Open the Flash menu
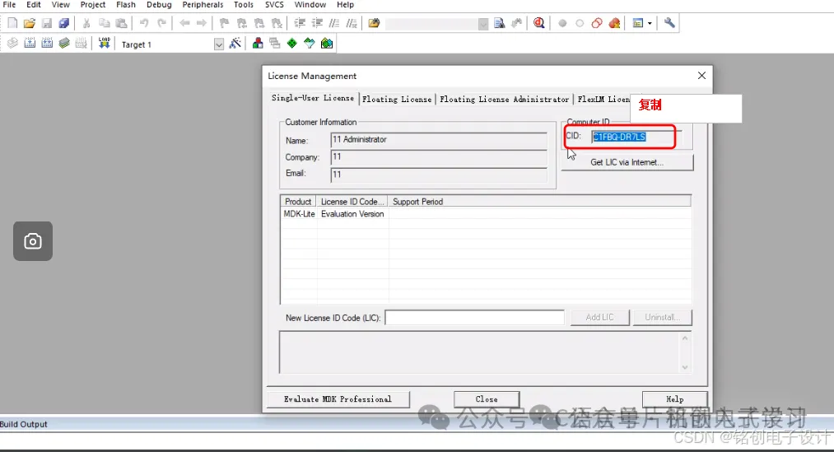The height and width of the screenshot is (452, 834). click(126, 5)
